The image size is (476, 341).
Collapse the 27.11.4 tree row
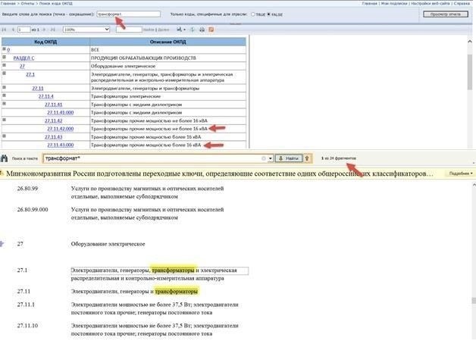5,95
